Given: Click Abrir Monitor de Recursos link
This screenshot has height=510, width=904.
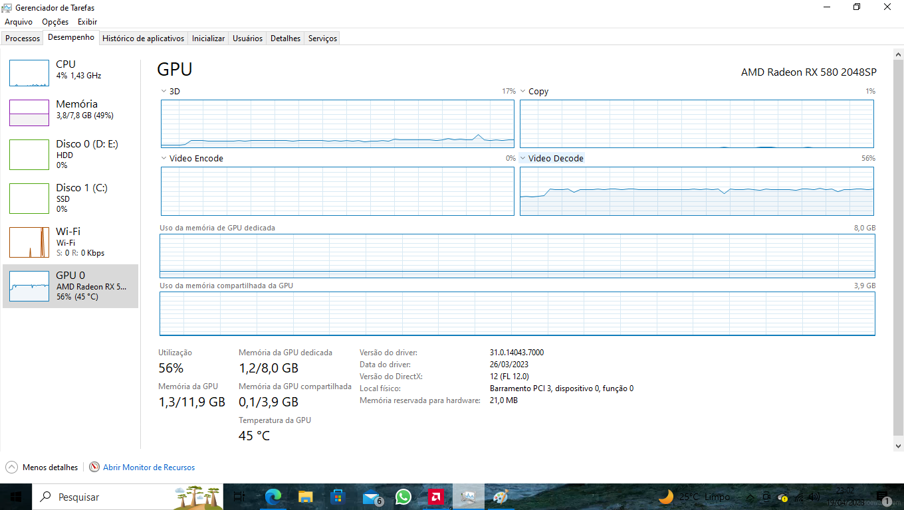Looking at the screenshot, I should point(149,467).
